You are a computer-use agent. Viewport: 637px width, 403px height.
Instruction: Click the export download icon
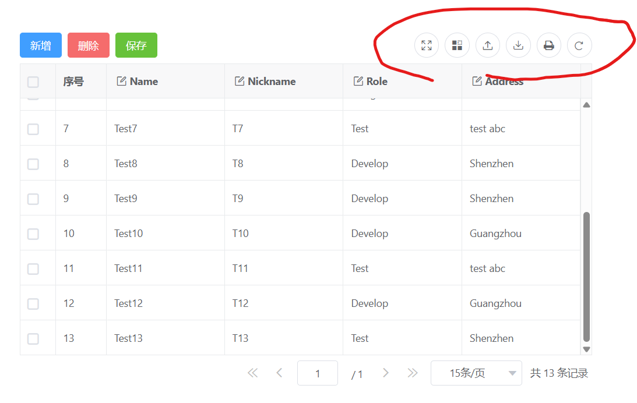click(x=518, y=45)
